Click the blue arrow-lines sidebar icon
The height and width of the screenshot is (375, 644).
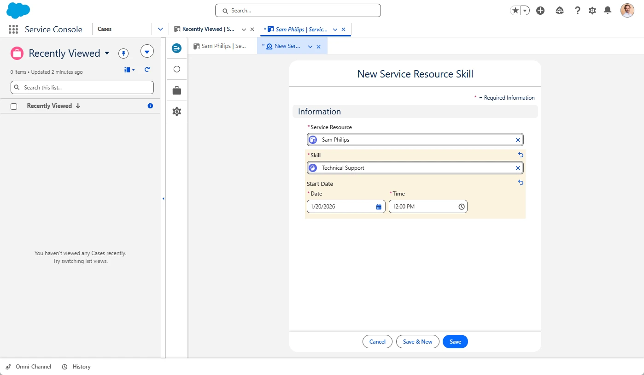(176, 48)
